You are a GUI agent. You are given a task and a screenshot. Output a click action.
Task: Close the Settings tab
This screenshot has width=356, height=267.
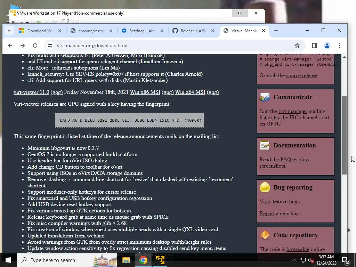point(162,31)
